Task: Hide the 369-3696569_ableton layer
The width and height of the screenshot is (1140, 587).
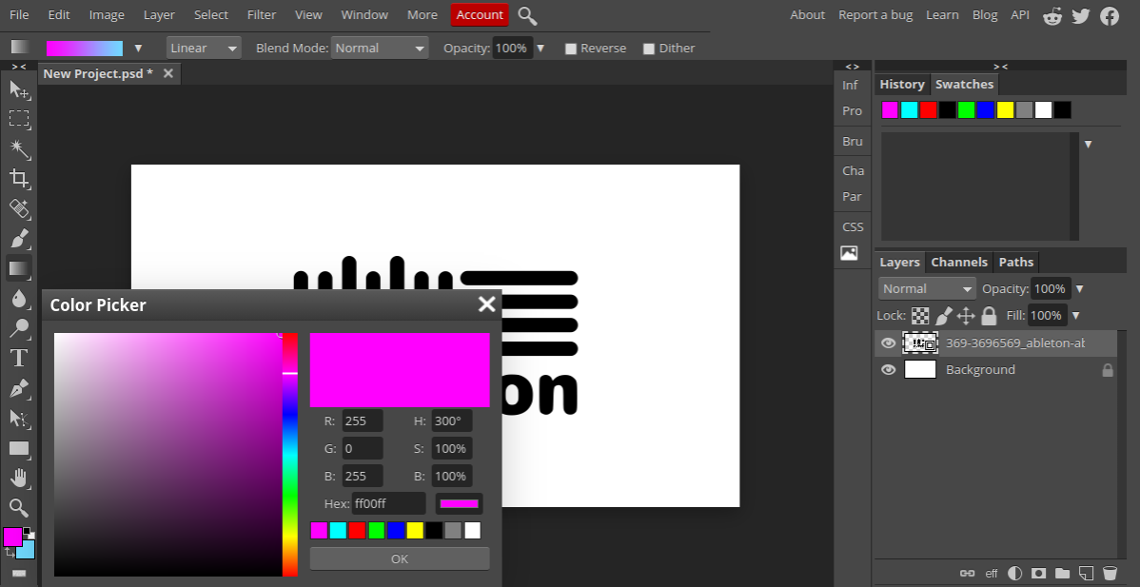Action: click(888, 342)
